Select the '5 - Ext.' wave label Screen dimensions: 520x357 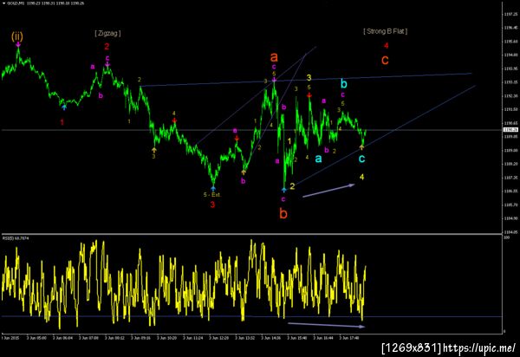pyautogui.click(x=212, y=195)
